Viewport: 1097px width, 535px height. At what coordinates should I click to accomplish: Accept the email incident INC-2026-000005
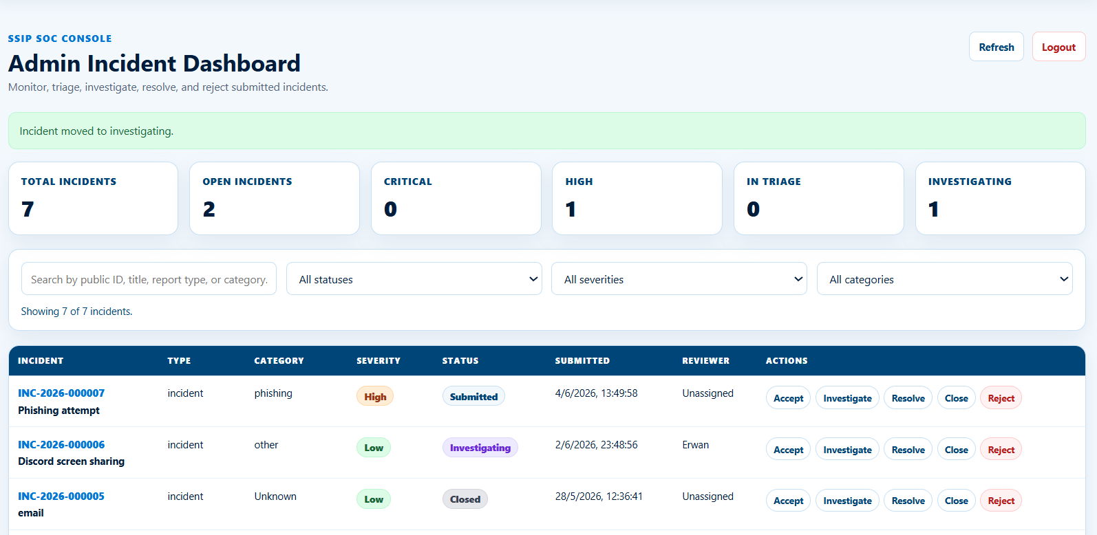point(788,501)
